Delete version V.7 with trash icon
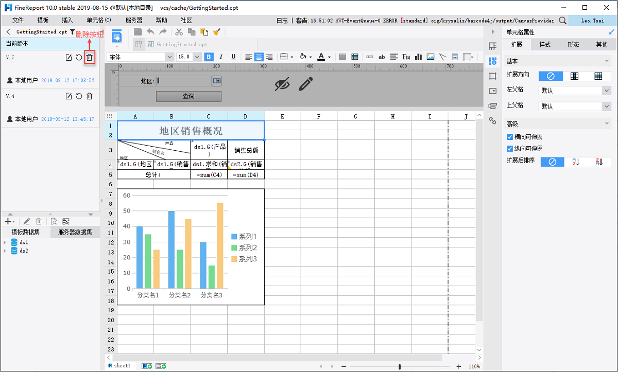This screenshot has width=618, height=372. pyautogui.click(x=89, y=57)
